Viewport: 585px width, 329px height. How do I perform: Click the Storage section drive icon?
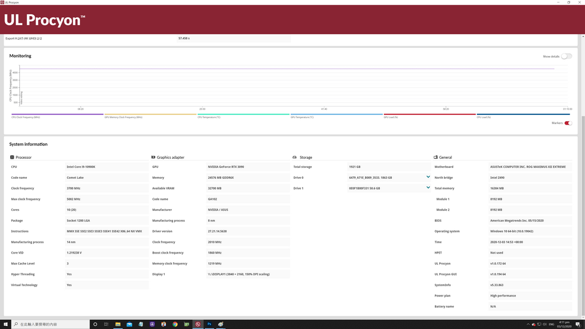(x=295, y=158)
